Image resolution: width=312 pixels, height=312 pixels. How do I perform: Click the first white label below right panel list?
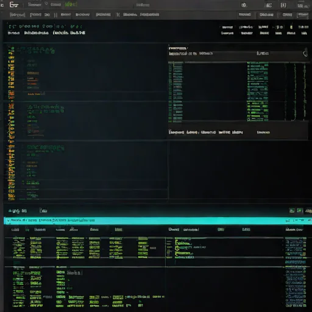(x=176, y=132)
